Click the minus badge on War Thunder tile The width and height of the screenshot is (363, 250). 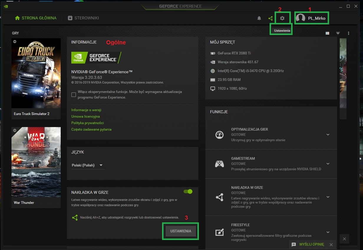coord(15,130)
